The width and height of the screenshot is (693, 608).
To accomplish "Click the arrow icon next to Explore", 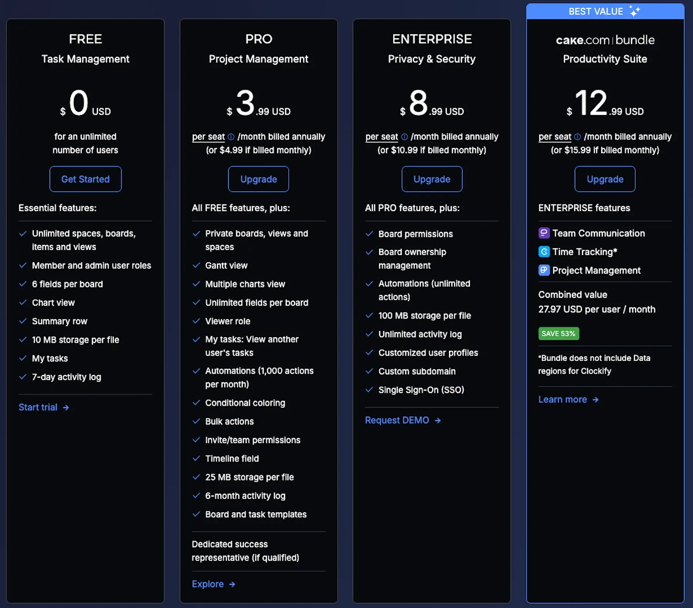I will pyautogui.click(x=232, y=585).
